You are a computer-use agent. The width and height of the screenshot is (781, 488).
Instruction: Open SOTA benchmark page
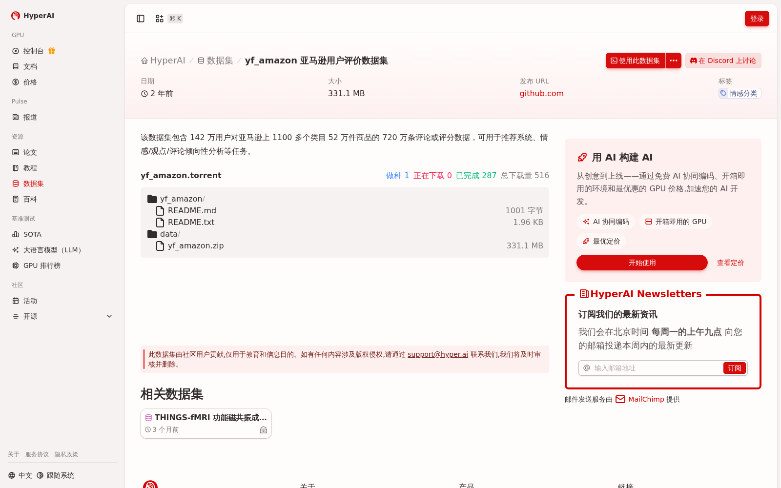tap(62, 234)
